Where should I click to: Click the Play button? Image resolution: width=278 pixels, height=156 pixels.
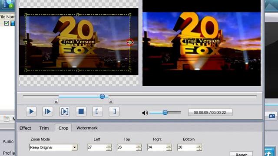click(x=31, y=111)
